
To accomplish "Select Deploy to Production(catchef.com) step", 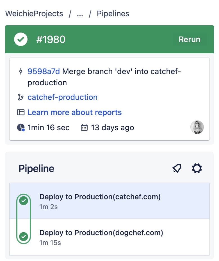I will click(x=109, y=201).
